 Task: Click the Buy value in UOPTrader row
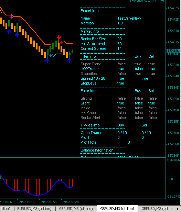pos(139,69)
